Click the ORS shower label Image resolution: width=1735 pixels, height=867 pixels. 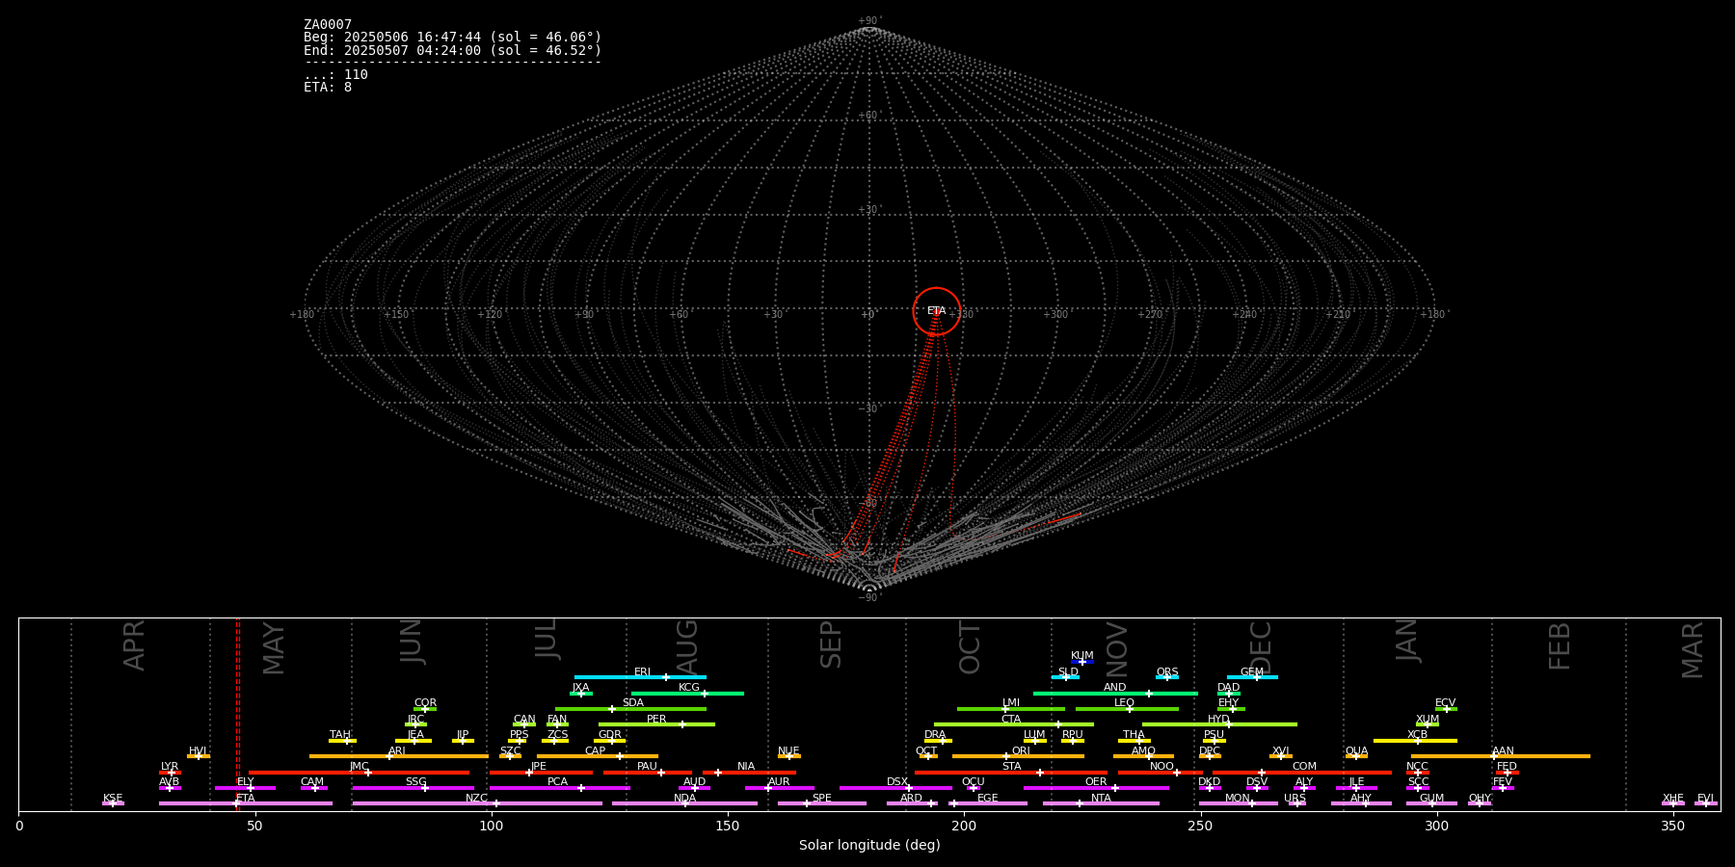1167,672
